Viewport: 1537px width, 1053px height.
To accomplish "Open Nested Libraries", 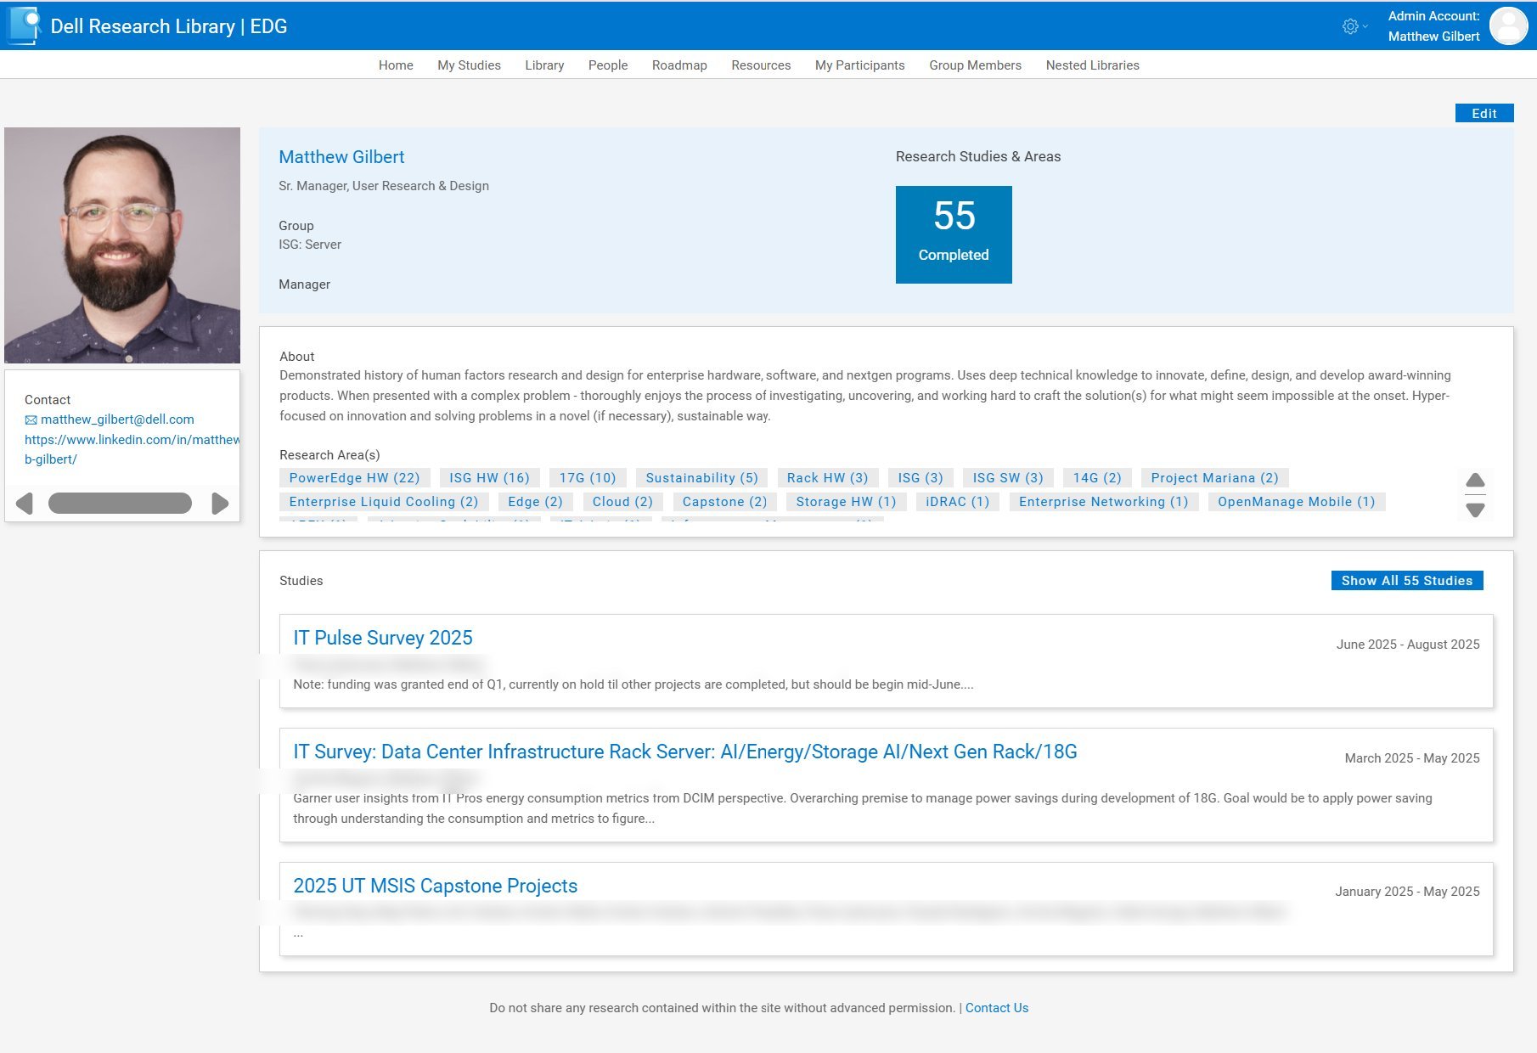I will click(x=1092, y=65).
